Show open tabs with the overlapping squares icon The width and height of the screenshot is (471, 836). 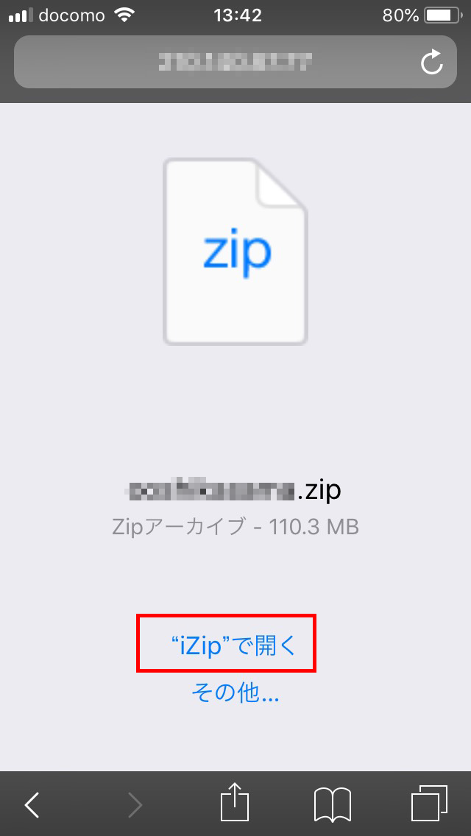(429, 803)
